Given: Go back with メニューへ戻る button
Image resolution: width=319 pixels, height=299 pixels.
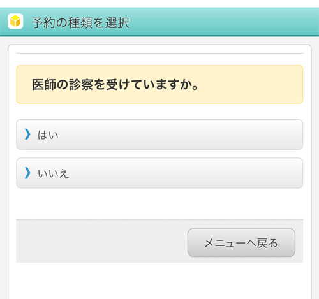Looking at the screenshot, I should click(241, 242).
